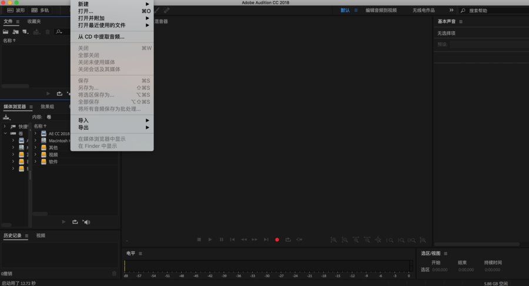Click Add Shortcut icon in Media Browser
Image resolution: width=529 pixels, height=286 pixels.
pyautogui.click(x=6, y=117)
